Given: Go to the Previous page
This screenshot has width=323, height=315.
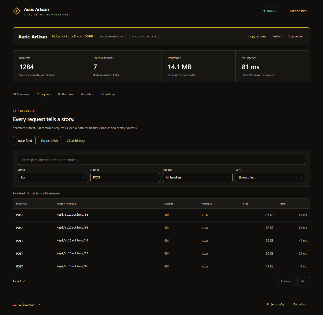Looking at the screenshot, I should pyautogui.click(x=286, y=281).
